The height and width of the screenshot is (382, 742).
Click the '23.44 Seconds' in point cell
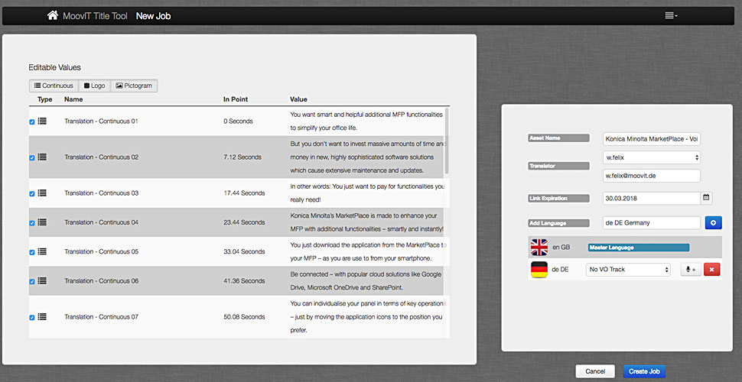(x=244, y=222)
